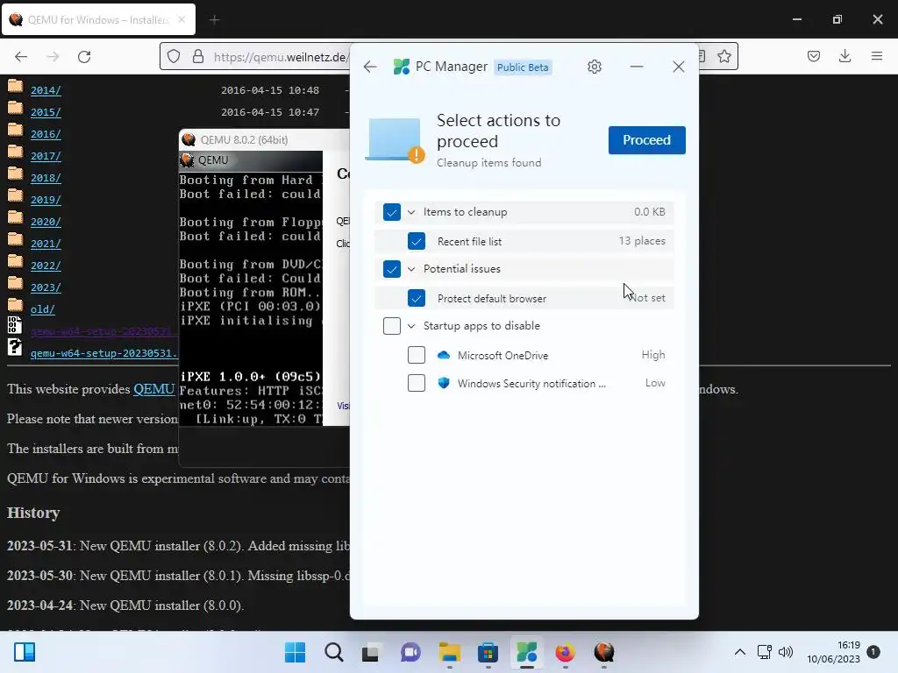Open Firefox downloads panel
This screenshot has height=673, width=898.
point(845,56)
